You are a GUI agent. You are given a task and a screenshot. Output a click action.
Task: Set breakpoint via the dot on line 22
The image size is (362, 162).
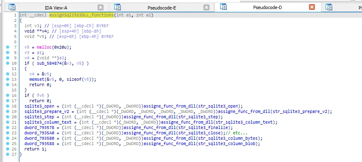click(x=7, y=127)
